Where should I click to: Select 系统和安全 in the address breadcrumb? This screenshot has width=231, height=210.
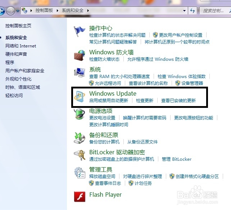pos(73,10)
